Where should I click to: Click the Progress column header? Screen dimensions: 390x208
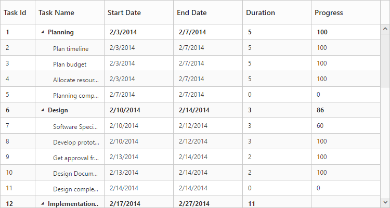coord(329,12)
